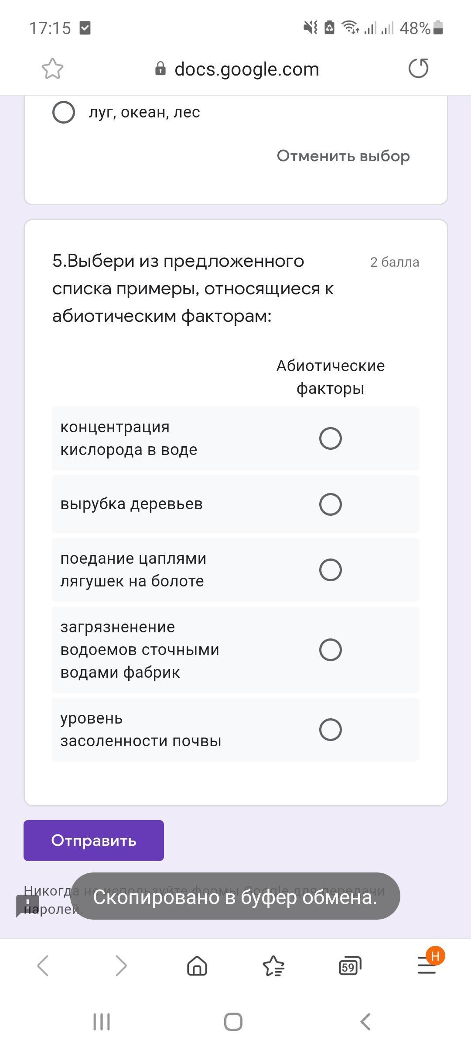Select radio for 'уровень засоленности почвы'
This screenshot has height=1048, width=471.
click(x=330, y=730)
